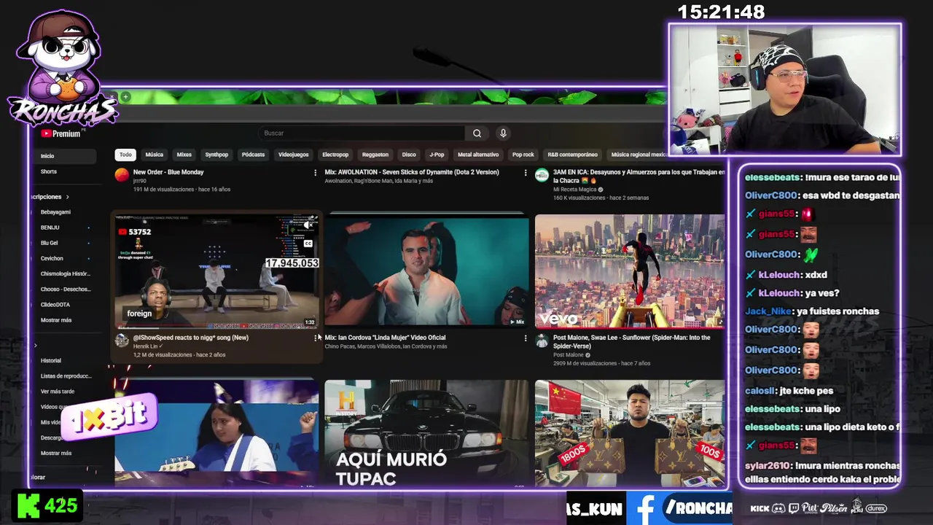Click the Buscar search field

[362, 133]
